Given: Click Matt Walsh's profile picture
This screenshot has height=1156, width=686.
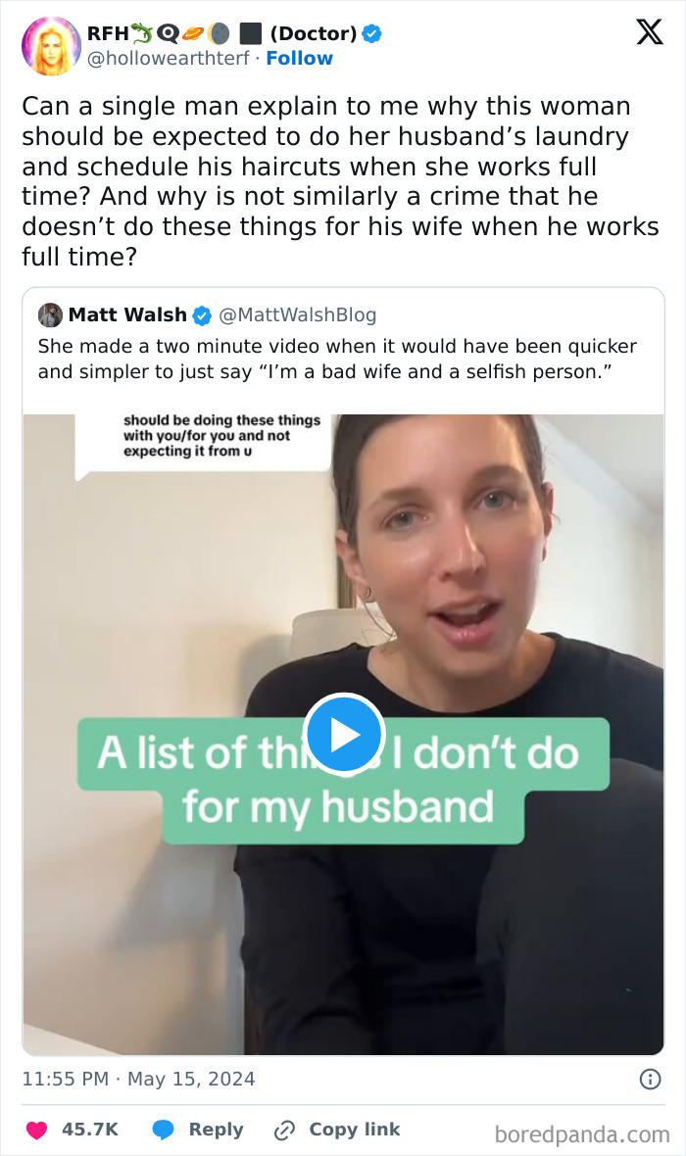Looking at the screenshot, I should click(x=49, y=314).
